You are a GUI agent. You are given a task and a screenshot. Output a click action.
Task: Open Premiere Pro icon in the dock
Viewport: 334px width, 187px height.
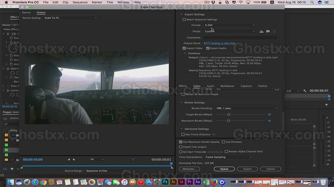189,182
